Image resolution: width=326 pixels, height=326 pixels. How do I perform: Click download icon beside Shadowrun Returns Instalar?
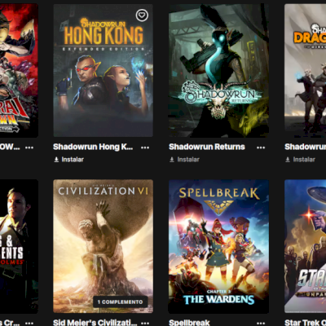click(172, 160)
